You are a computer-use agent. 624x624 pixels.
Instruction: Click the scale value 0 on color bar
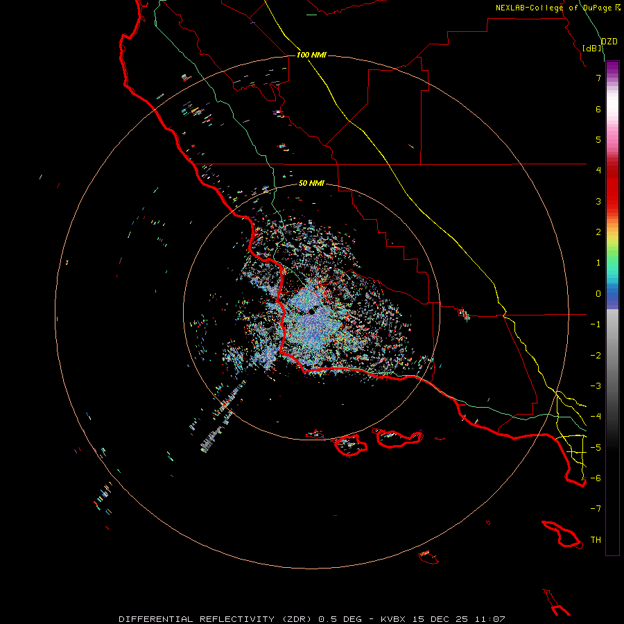pyautogui.click(x=598, y=294)
